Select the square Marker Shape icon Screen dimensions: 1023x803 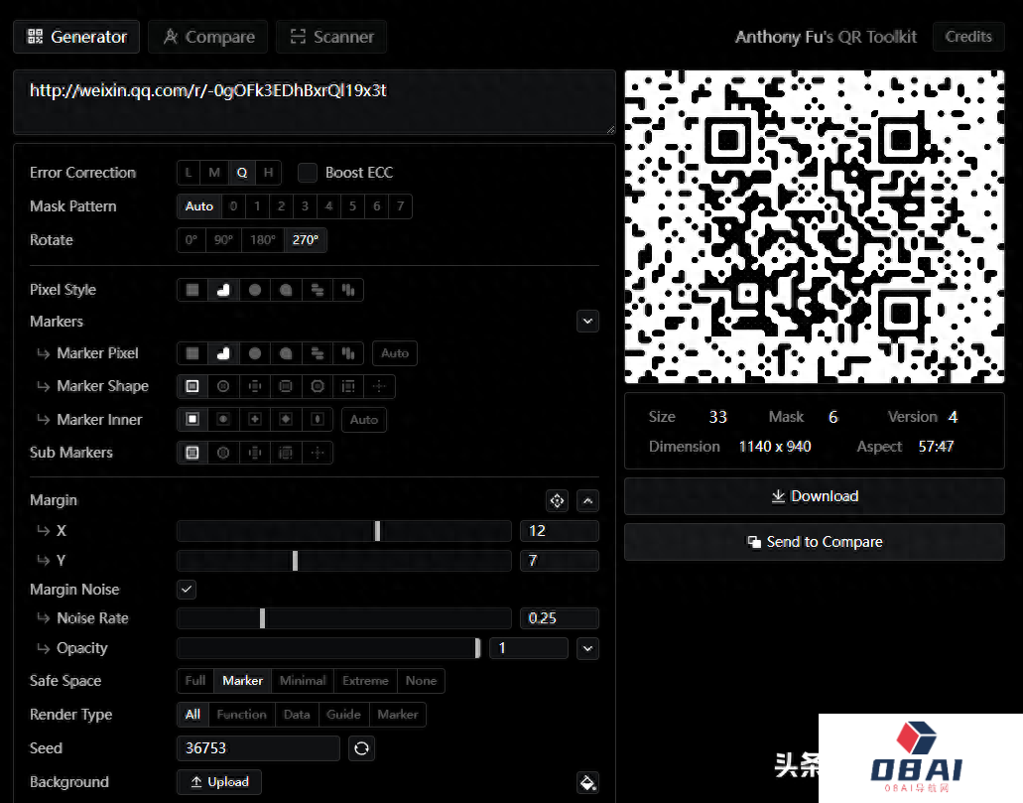click(x=192, y=386)
